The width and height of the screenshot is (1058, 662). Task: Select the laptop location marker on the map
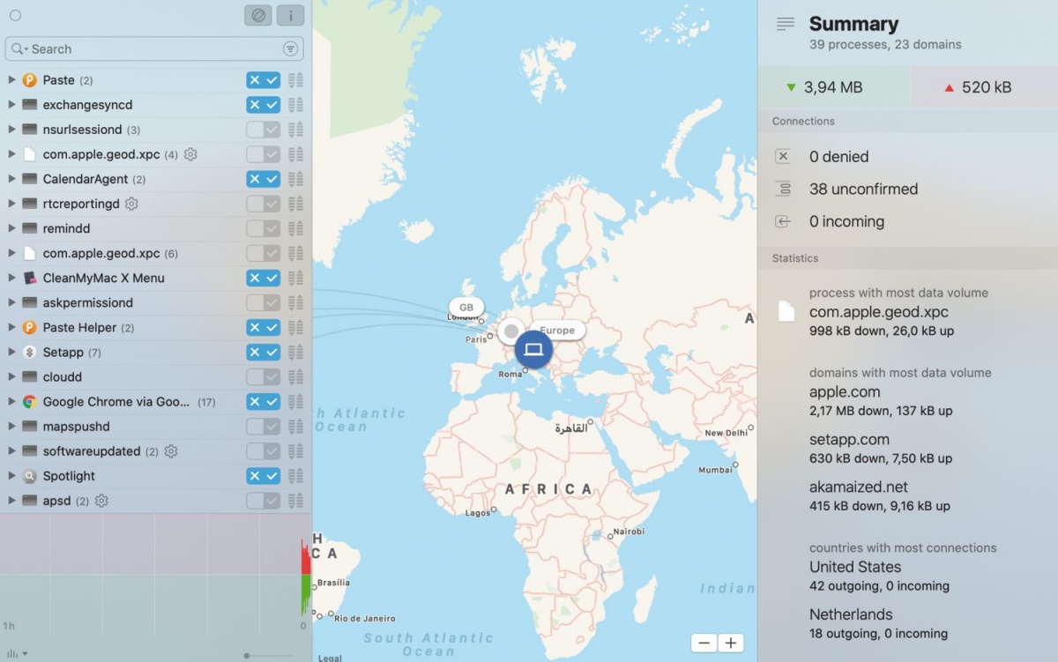533,349
